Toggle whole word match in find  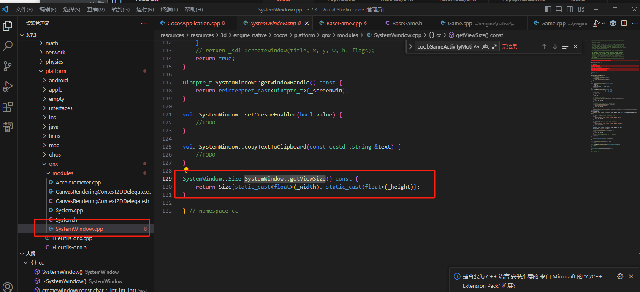485,46
